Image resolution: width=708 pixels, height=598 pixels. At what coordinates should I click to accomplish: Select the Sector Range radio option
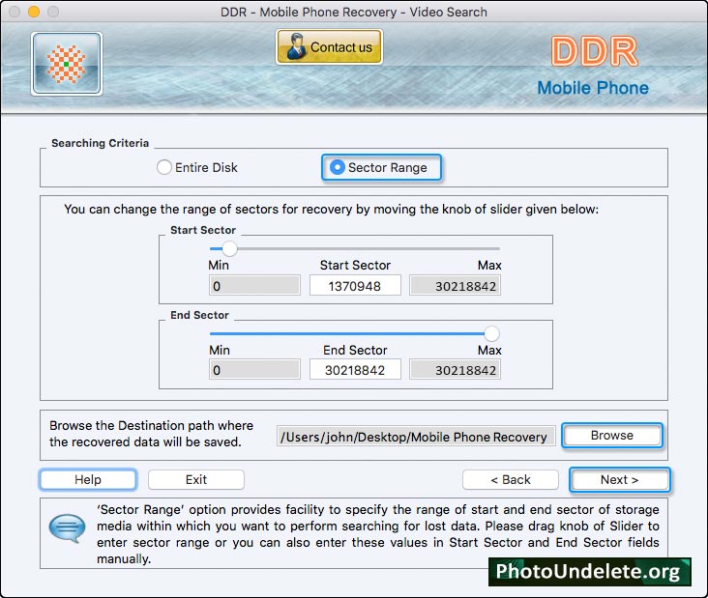(x=381, y=167)
